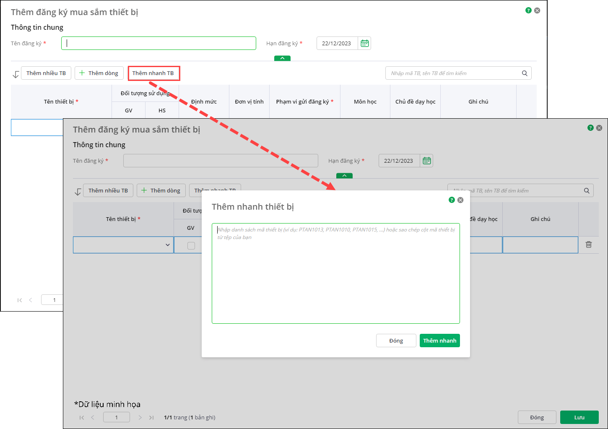608x429 pixels.
Task: Click help icon of front dialog
Action: (590, 128)
